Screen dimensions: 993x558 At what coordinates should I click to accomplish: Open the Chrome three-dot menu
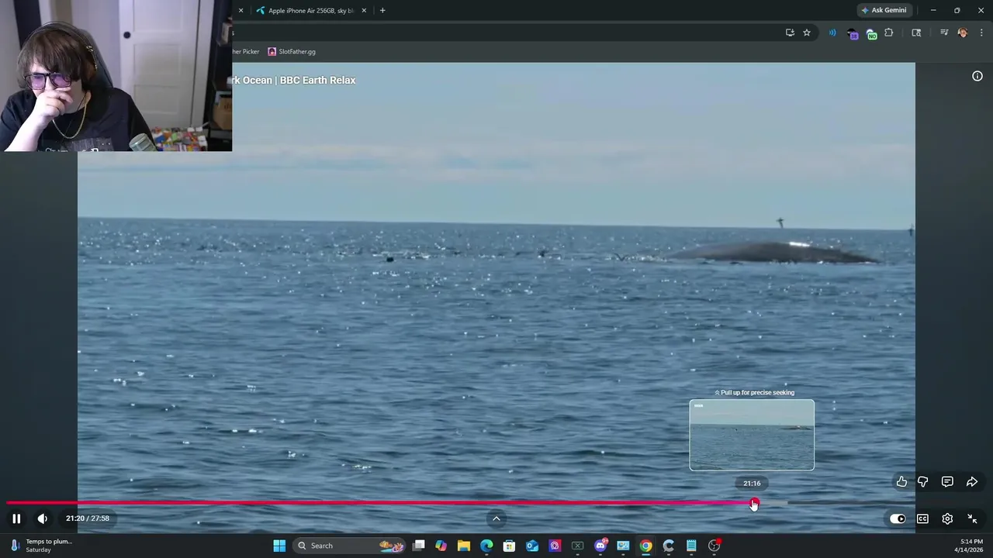(x=981, y=33)
